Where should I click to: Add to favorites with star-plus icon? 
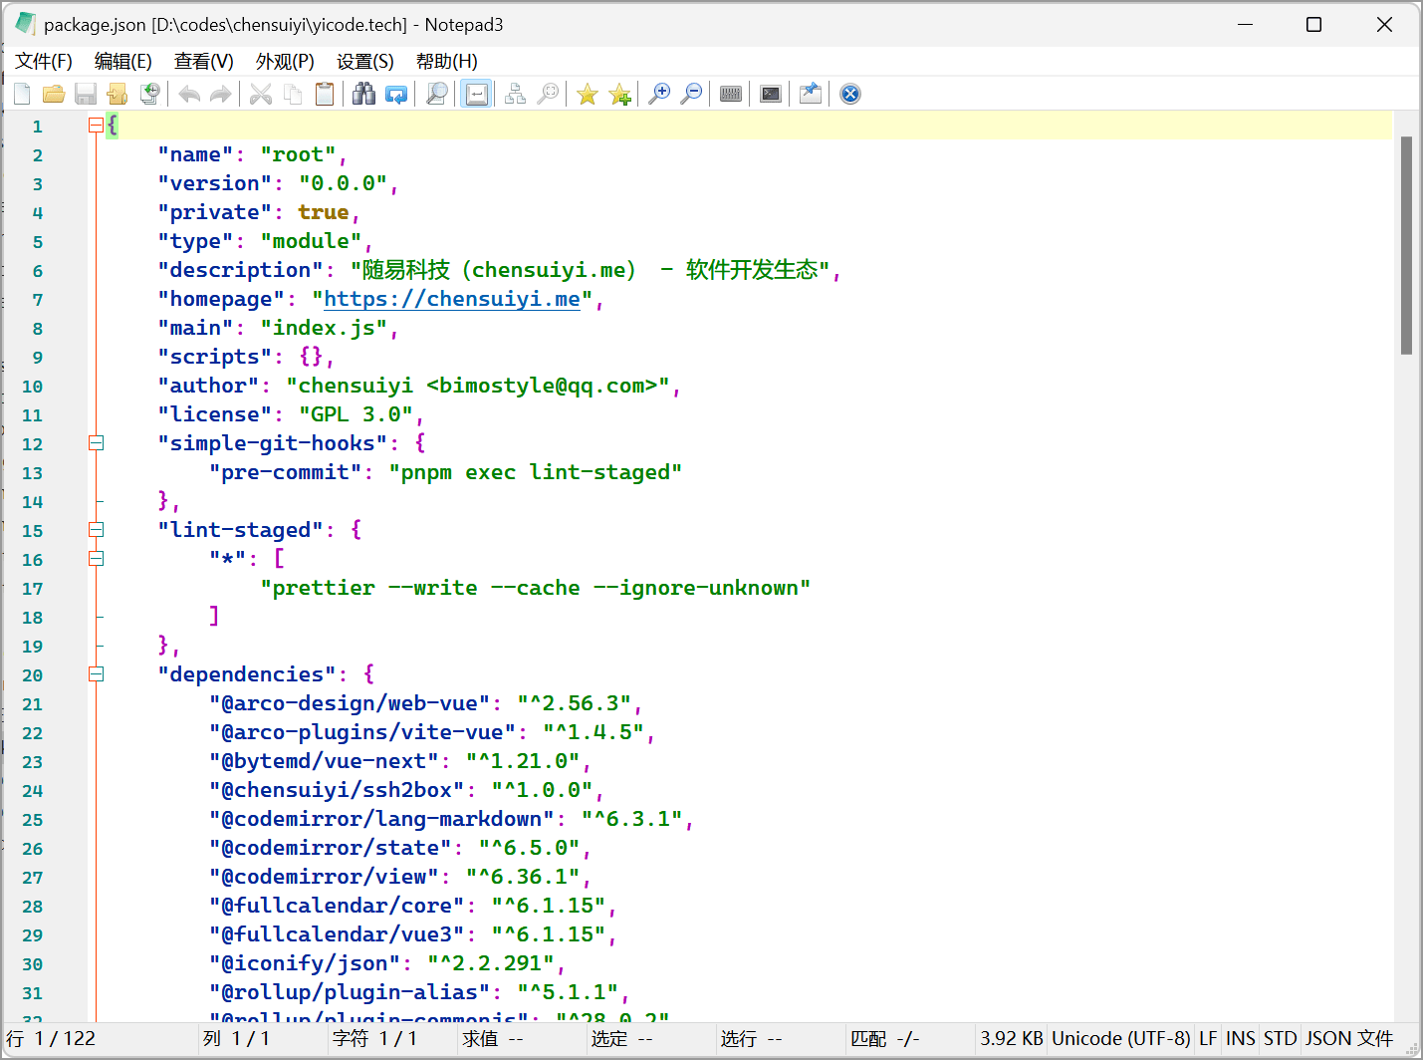619,94
